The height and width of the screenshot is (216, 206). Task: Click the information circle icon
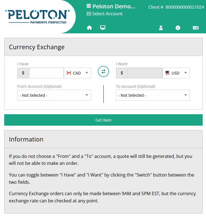(x=178, y=28)
